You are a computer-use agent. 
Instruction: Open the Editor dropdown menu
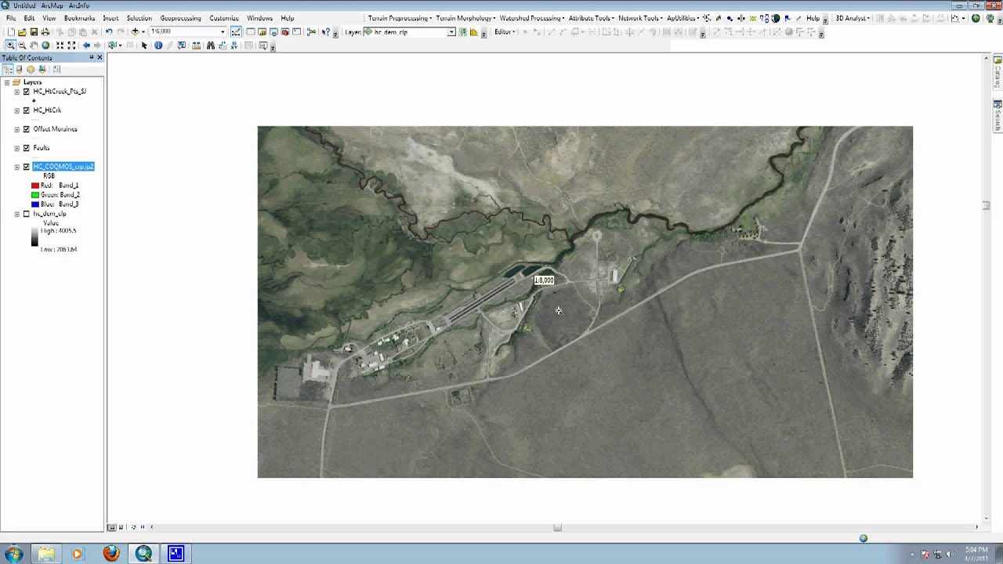tap(505, 32)
